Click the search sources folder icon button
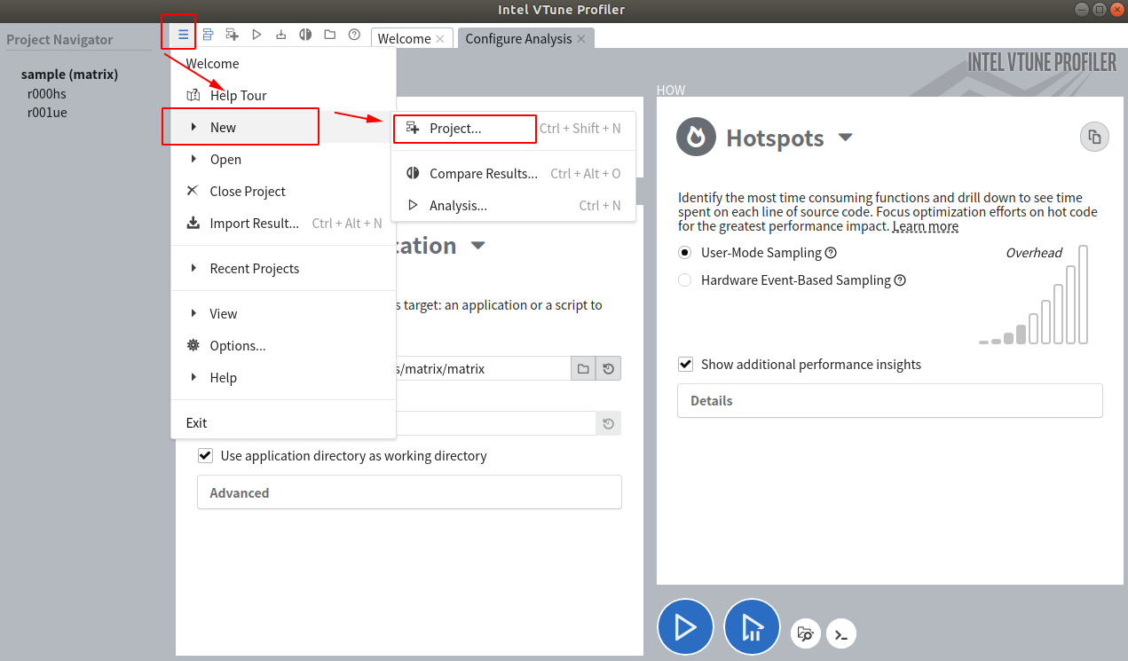This screenshot has width=1128, height=661. pos(806,633)
